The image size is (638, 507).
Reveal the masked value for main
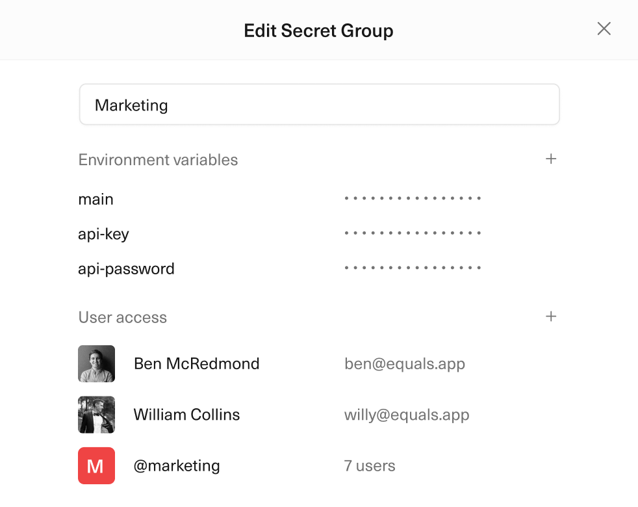413,198
